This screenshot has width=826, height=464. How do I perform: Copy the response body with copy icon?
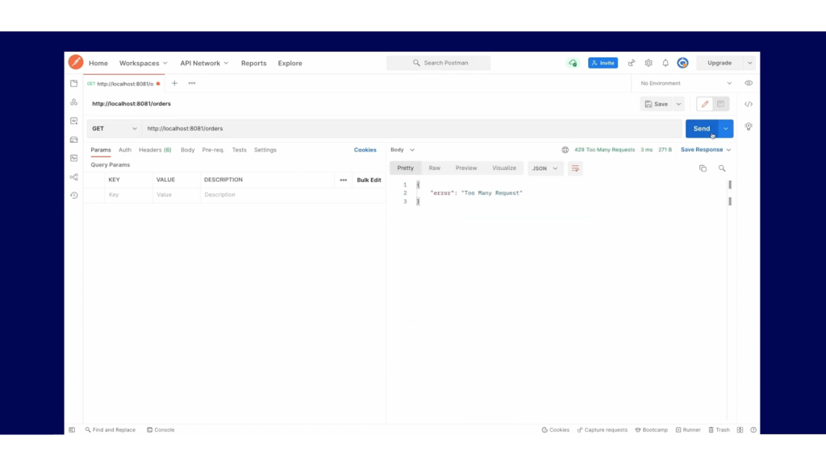[x=703, y=168]
